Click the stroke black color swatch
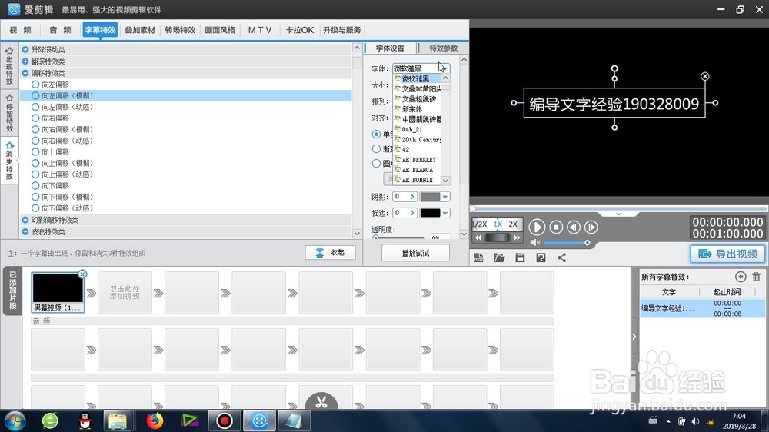 430,213
